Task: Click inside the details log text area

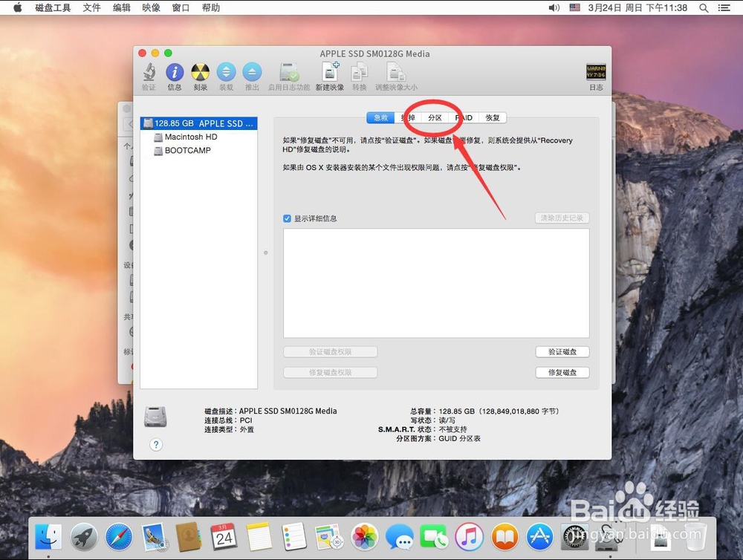Action: (436, 283)
